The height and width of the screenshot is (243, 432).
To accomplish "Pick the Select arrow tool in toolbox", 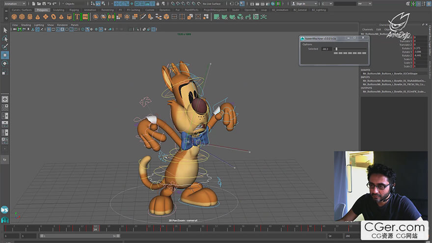I will coord(5,30).
